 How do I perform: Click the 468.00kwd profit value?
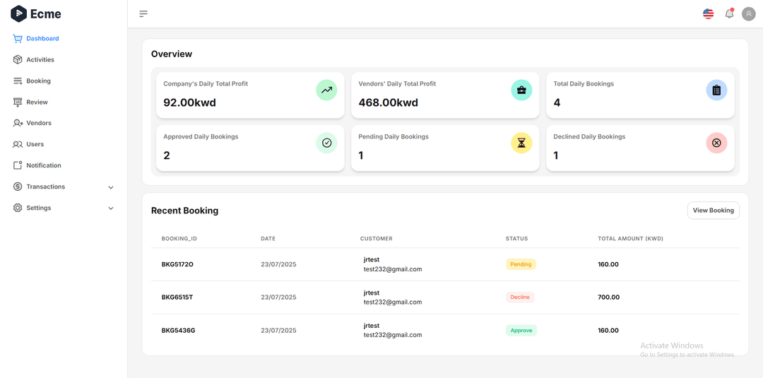coord(388,102)
